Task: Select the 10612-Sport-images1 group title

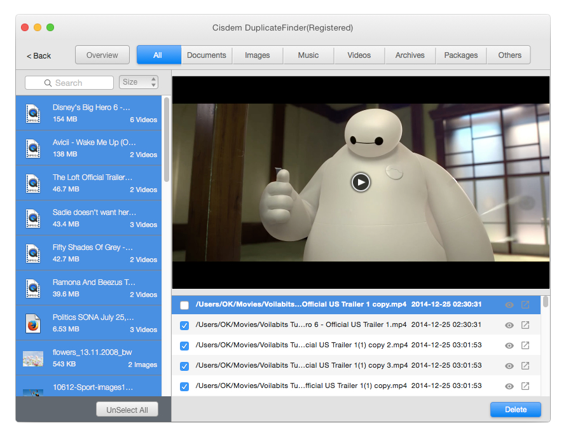Action: [x=93, y=387]
